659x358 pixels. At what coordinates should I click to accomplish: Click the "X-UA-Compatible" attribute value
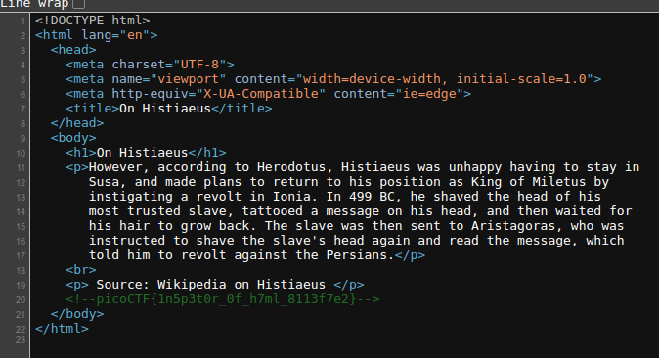261,94
